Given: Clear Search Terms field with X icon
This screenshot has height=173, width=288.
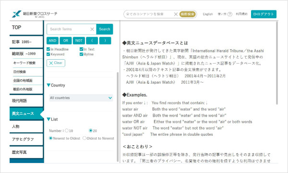Looking at the screenshot, I should tap(92, 29).
